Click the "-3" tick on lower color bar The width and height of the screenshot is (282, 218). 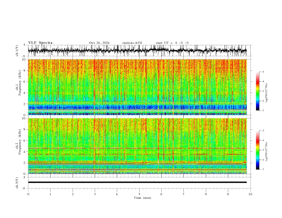point(263,131)
